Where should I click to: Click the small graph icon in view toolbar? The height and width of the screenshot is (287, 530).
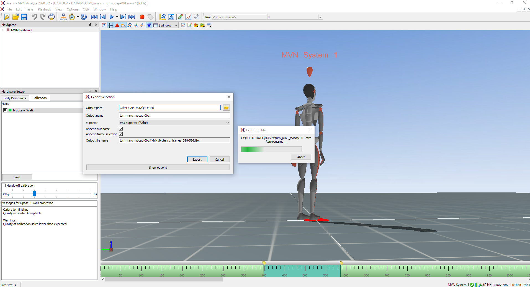(x=183, y=25)
